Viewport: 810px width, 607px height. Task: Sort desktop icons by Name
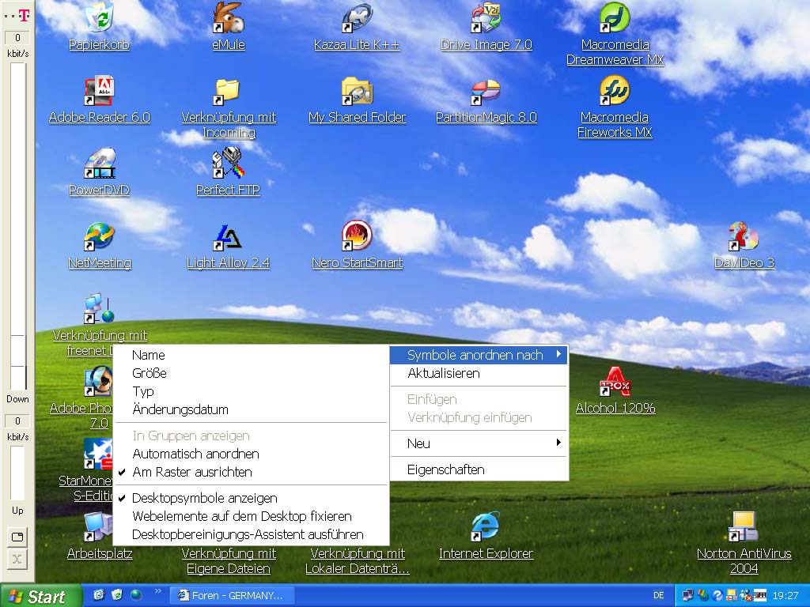[x=250, y=355]
